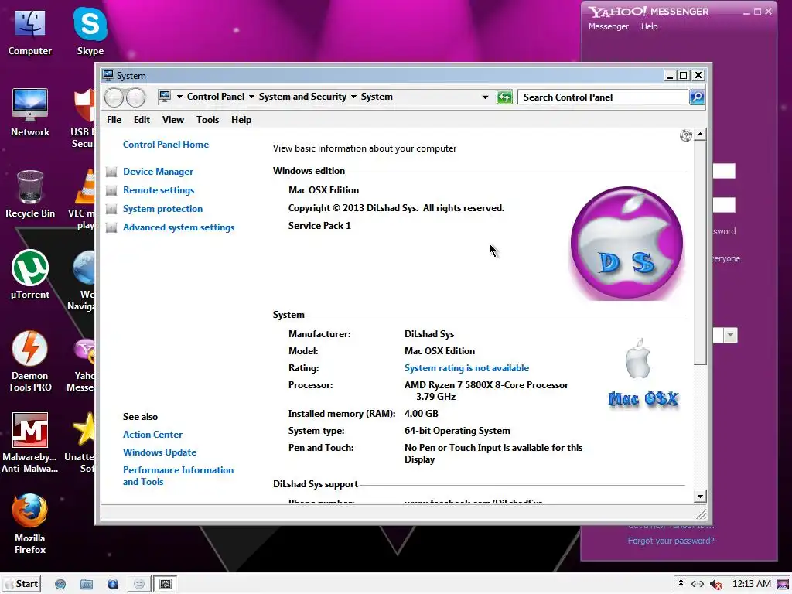Click the shield icon beside Advanced system settings
Screen dimensions: 792x594
[x=111, y=228]
